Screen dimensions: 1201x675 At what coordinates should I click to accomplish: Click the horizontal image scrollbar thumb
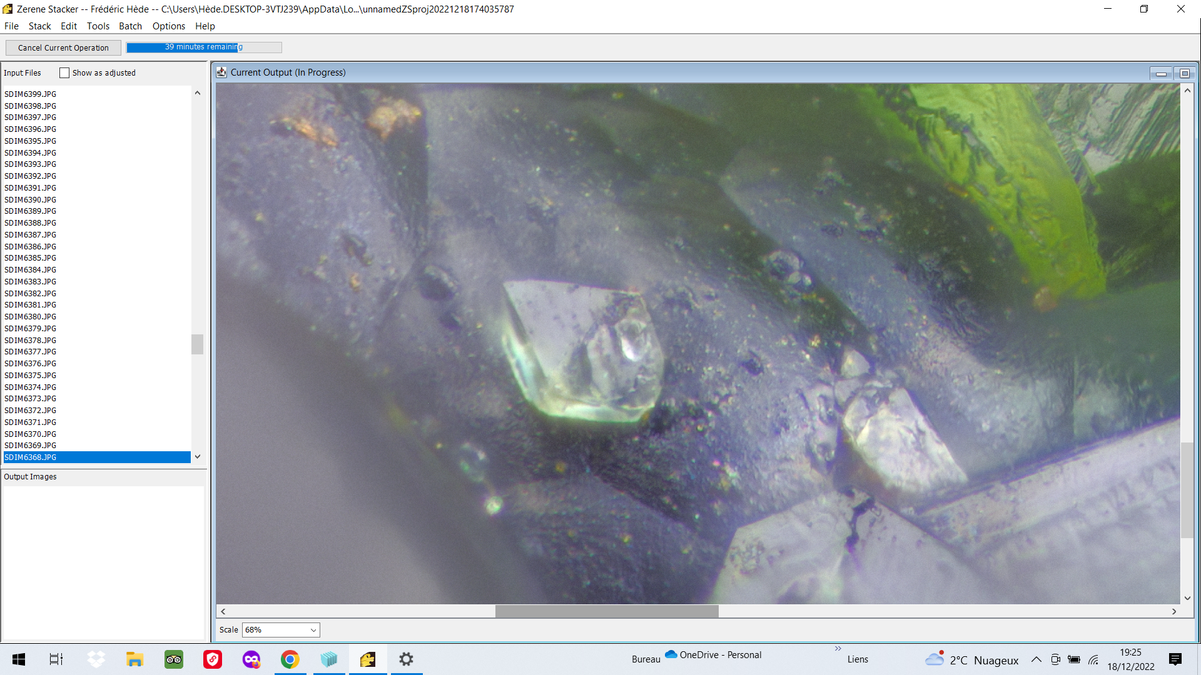[607, 611]
